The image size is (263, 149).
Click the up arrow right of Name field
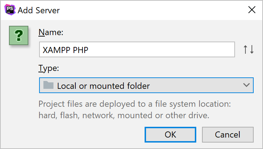pos(246,50)
